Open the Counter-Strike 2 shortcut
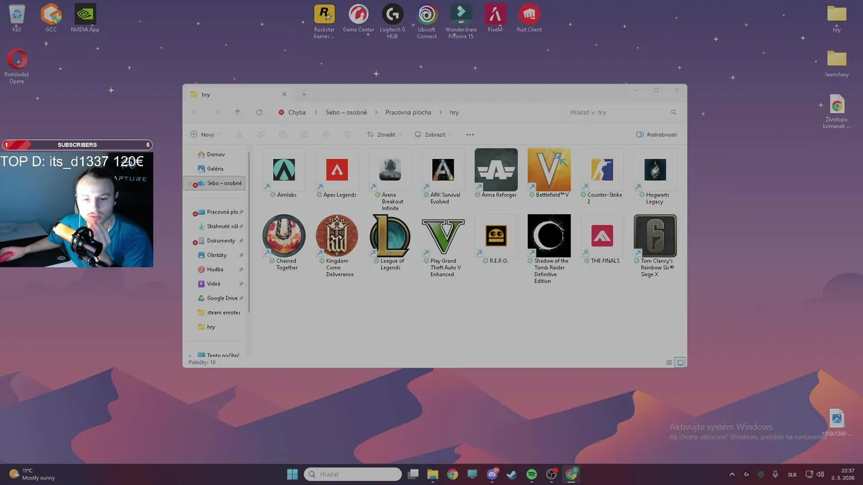 pos(602,178)
